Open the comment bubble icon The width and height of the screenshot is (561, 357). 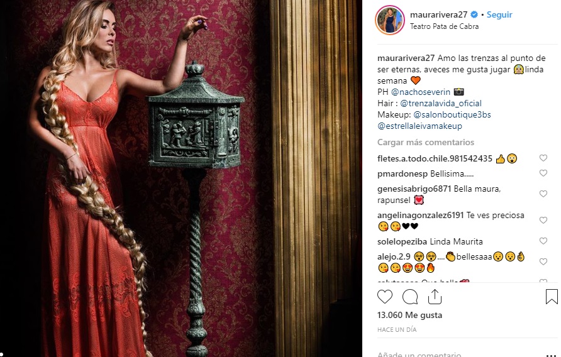pyautogui.click(x=410, y=297)
